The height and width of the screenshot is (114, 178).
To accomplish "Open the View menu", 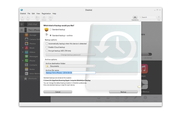I will (38, 13).
